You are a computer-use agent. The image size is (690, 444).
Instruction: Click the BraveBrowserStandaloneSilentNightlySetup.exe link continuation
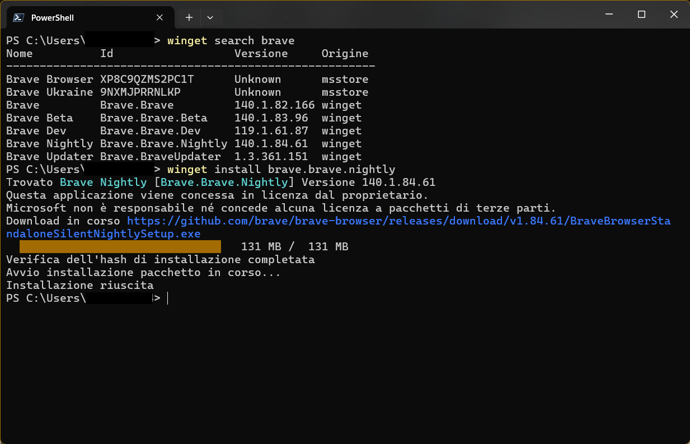103,234
